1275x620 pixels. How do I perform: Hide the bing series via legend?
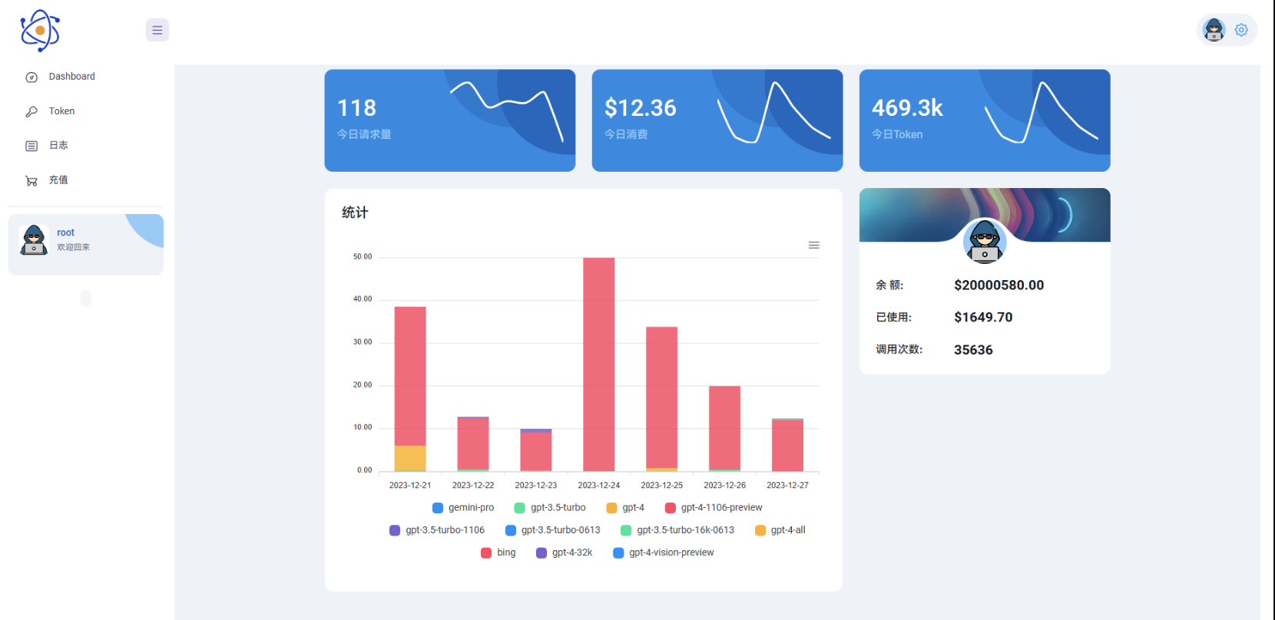[x=498, y=552]
